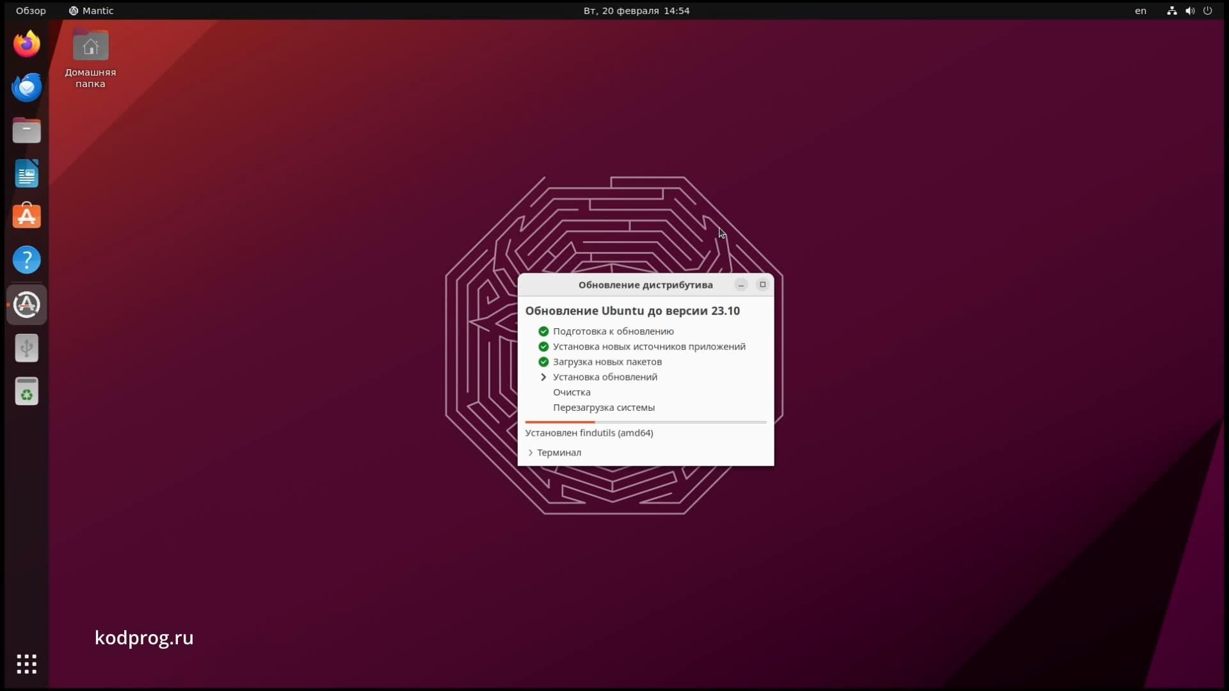This screenshot has width=1229, height=691.
Task: Maximize the Обновление дистрибутива window
Action: [x=762, y=285]
